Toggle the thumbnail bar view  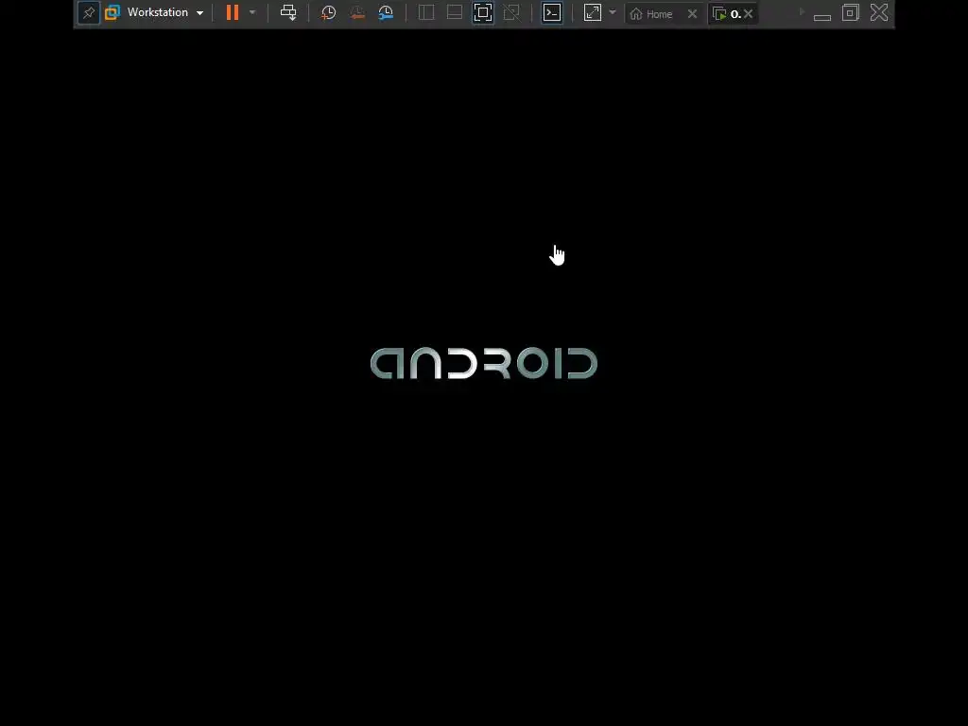pos(455,12)
